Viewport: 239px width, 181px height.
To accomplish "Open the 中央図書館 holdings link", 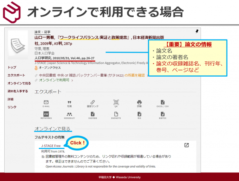I will click(92, 75).
